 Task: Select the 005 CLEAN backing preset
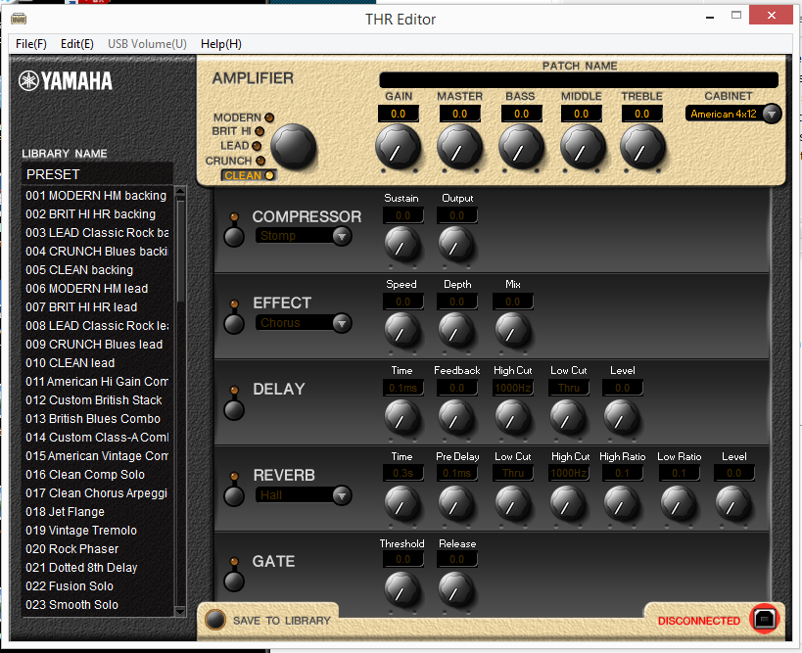(x=78, y=270)
